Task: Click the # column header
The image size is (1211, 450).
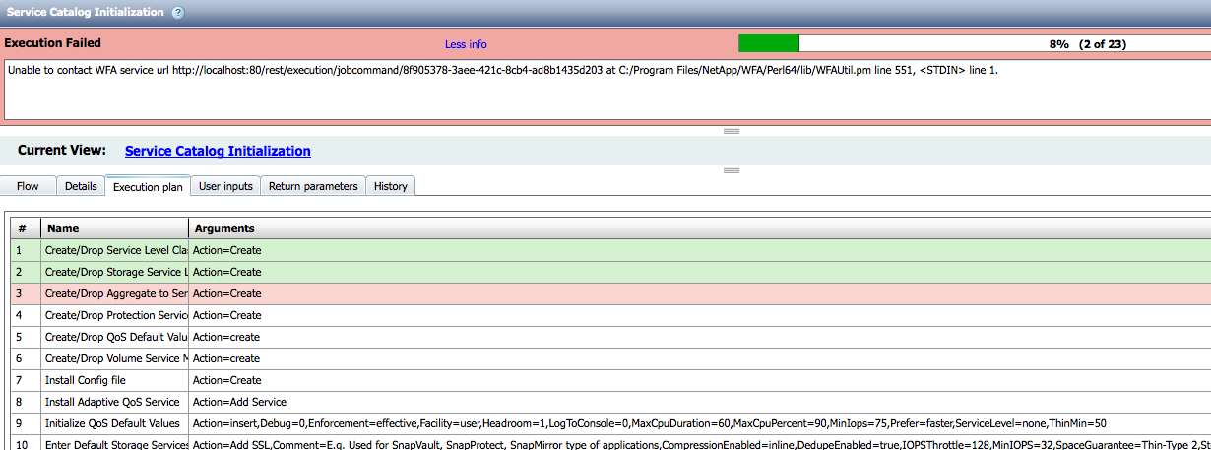Action: (x=26, y=228)
